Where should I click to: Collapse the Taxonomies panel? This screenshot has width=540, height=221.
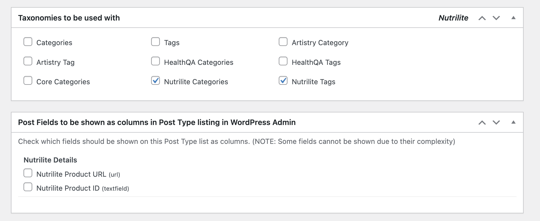click(x=513, y=18)
